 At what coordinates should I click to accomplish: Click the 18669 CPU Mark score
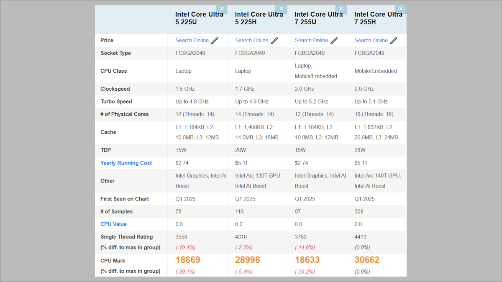(x=188, y=260)
